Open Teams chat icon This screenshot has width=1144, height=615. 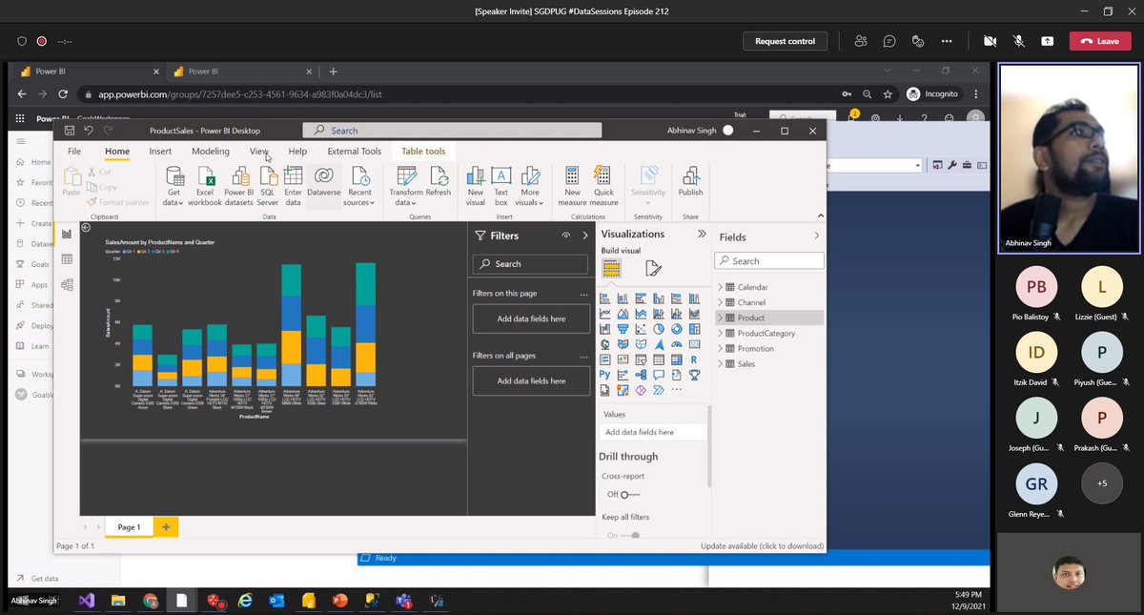click(x=889, y=41)
